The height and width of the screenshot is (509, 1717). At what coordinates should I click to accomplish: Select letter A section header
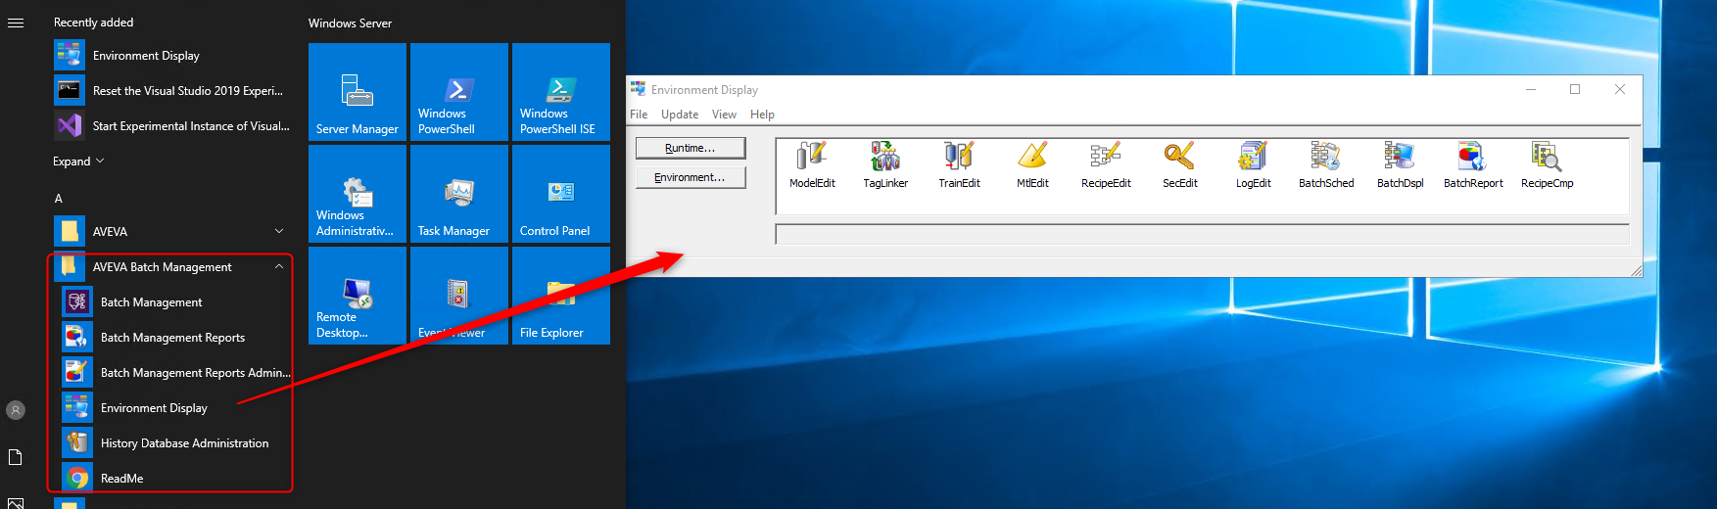(x=59, y=199)
